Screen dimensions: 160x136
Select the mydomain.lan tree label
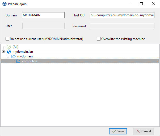click(x=23, y=52)
